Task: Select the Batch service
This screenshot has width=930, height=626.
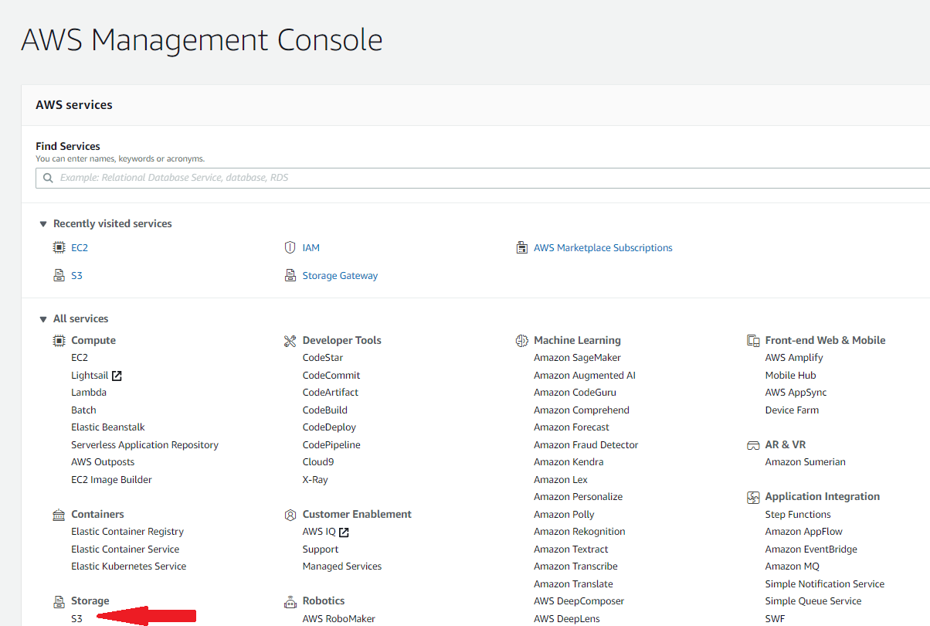Action: point(83,410)
